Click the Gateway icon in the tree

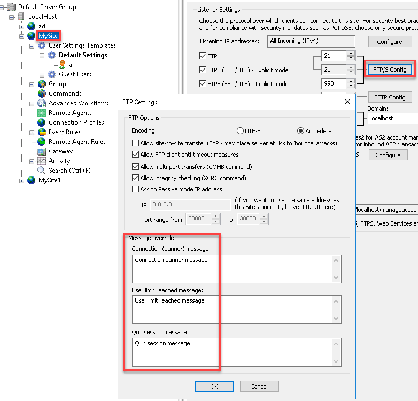[x=42, y=151]
